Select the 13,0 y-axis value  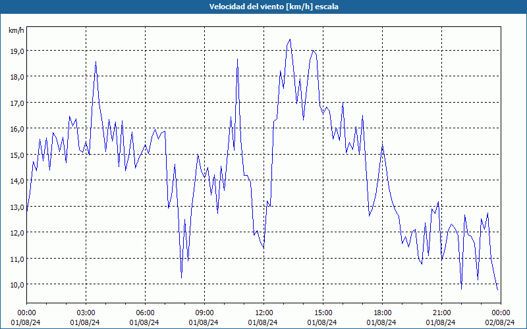tap(16, 207)
